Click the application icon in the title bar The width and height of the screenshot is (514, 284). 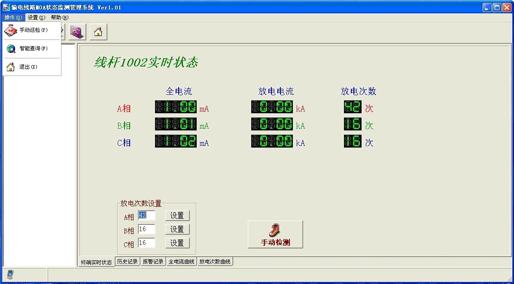[6, 7]
